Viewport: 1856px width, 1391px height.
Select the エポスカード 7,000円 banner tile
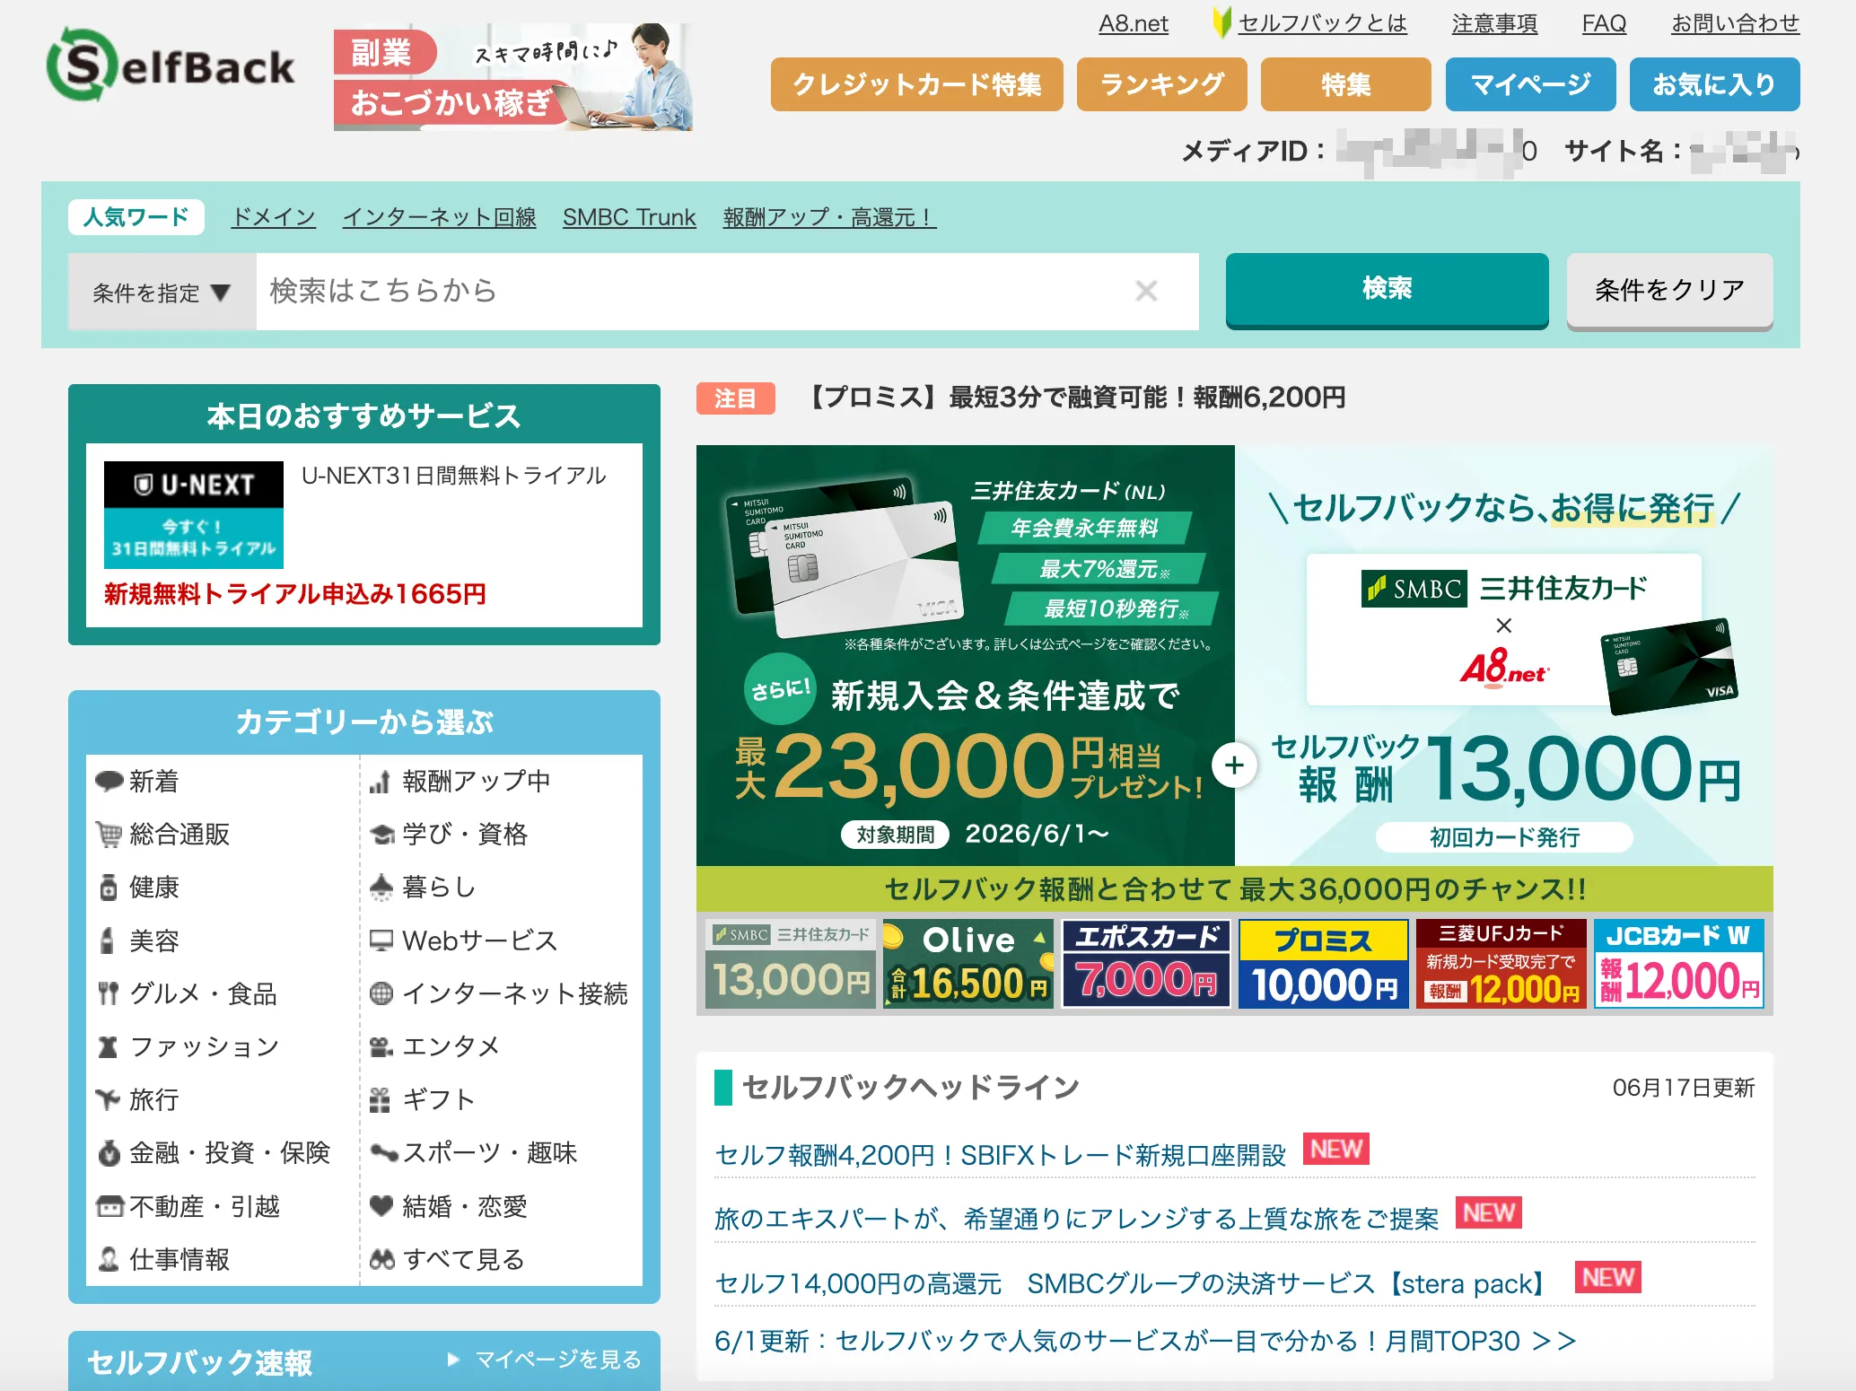click(1145, 964)
